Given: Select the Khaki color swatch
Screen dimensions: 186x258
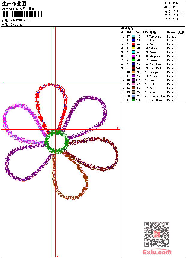Looking at the screenshot, I should pos(133,92).
